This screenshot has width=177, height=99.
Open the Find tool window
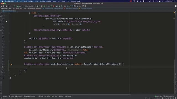pos(40,96)
